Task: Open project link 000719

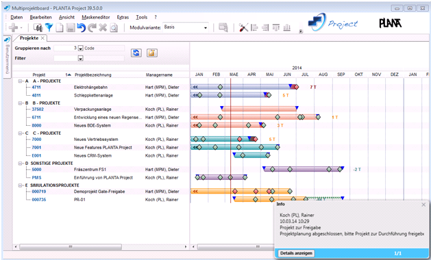Action: (x=39, y=192)
